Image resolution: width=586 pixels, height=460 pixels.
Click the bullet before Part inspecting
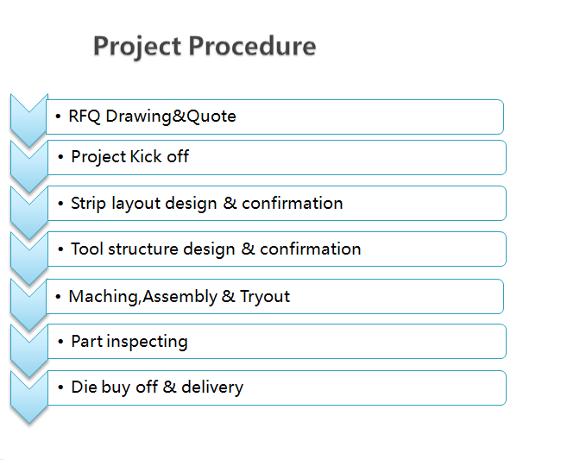point(60,342)
